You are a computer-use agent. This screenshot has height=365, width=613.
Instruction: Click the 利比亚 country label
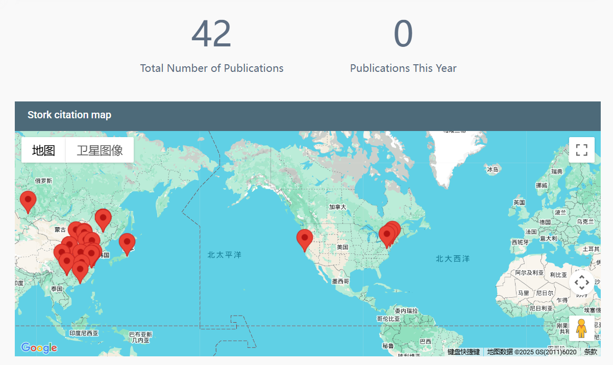(558, 275)
